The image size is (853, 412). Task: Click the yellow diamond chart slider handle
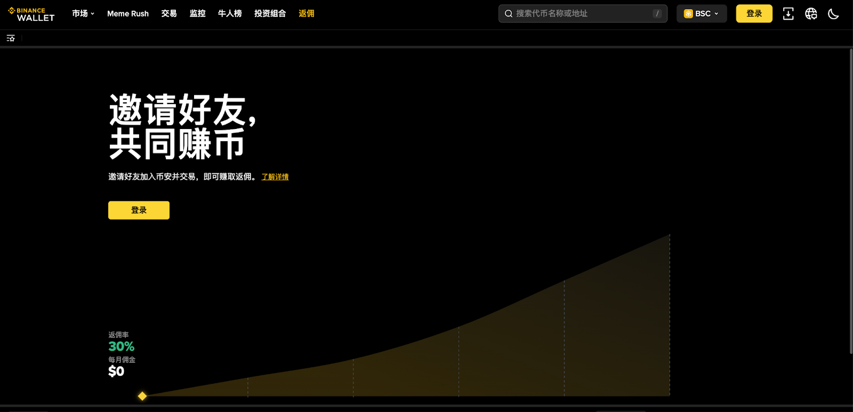(142, 396)
